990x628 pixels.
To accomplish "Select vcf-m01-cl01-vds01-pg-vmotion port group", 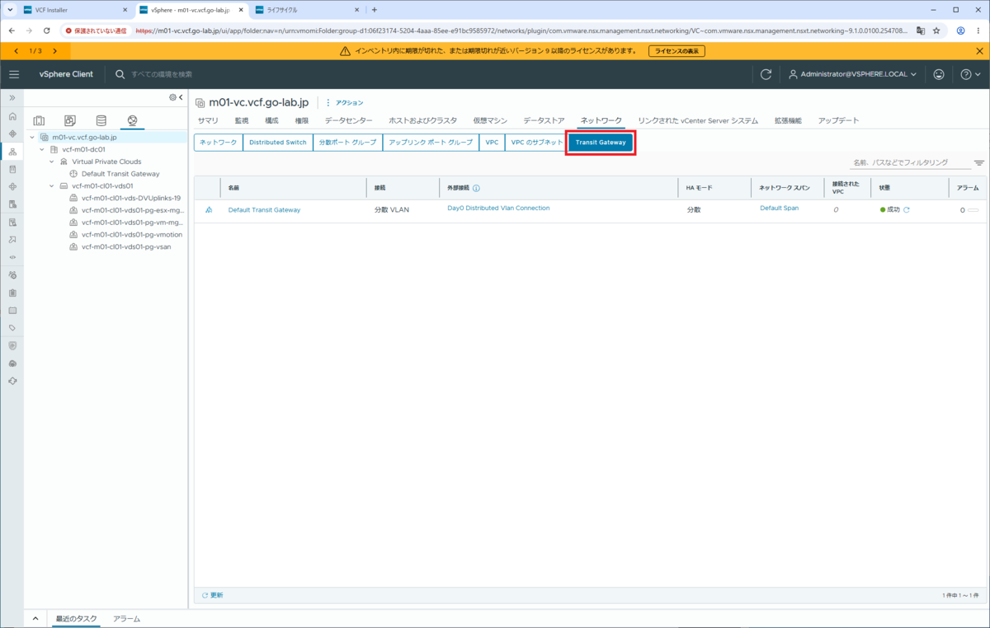I will (132, 235).
